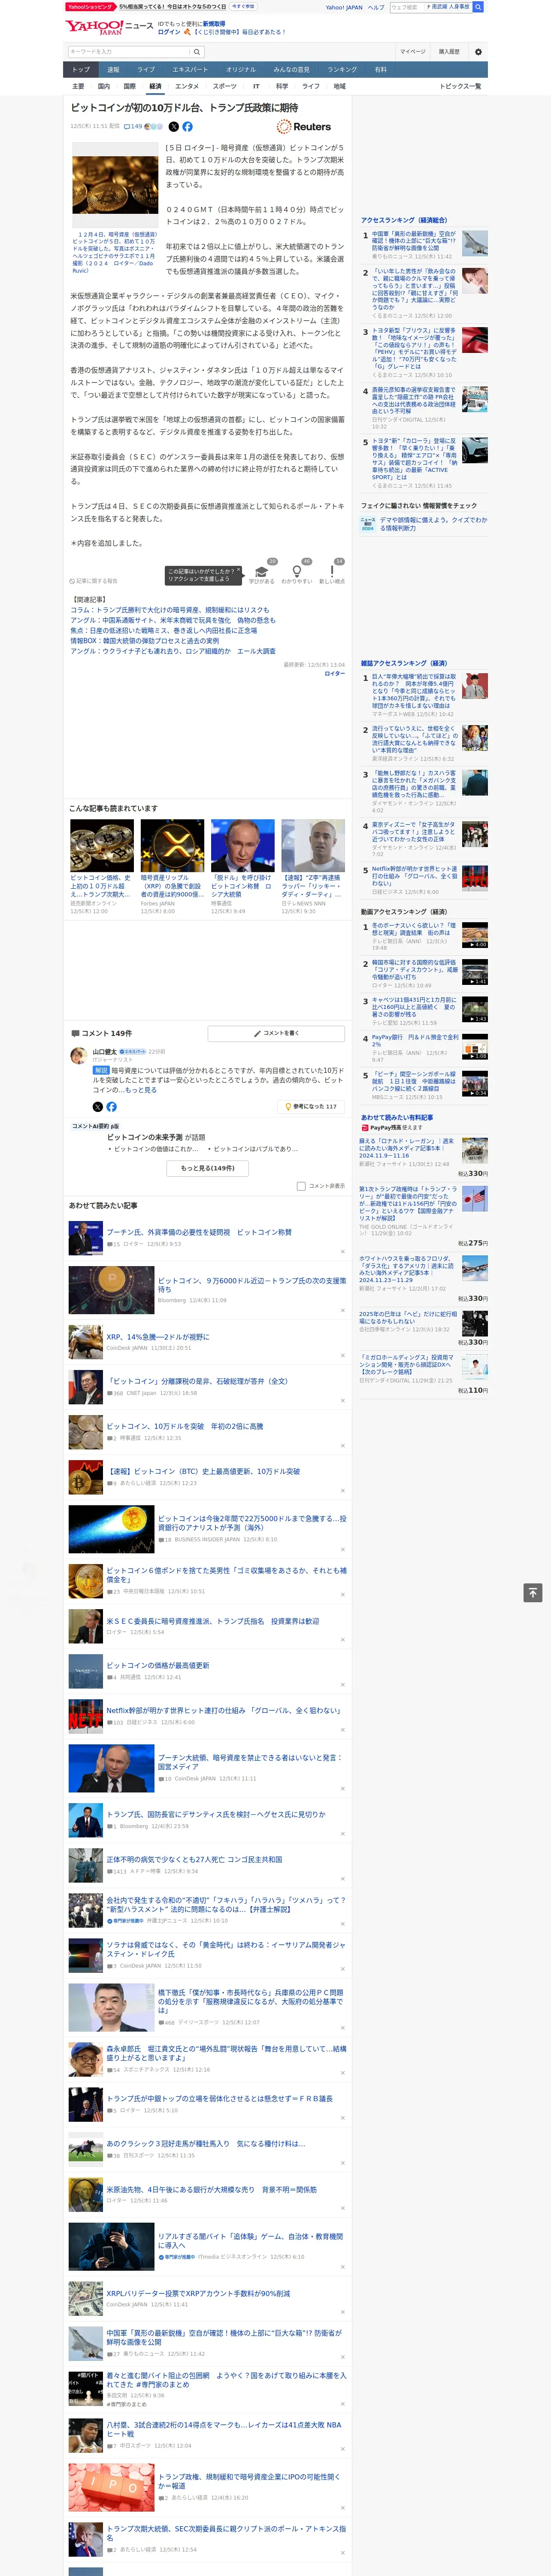Click the Yahoo! JAPAN News logo
The image size is (551, 2576).
pyautogui.click(x=109, y=27)
